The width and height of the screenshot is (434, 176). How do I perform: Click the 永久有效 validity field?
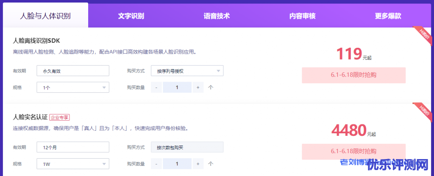point(73,71)
